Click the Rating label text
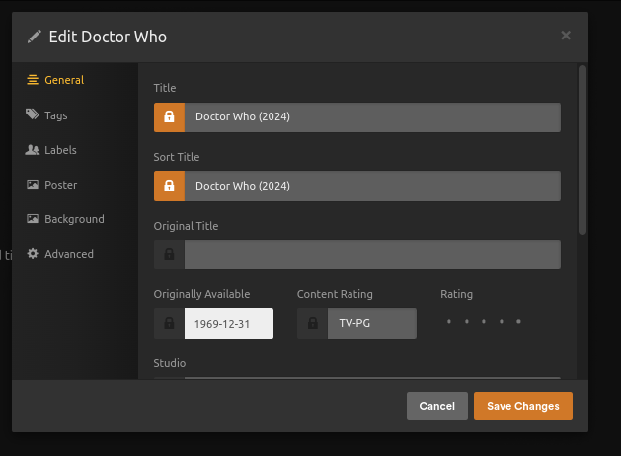 (457, 294)
